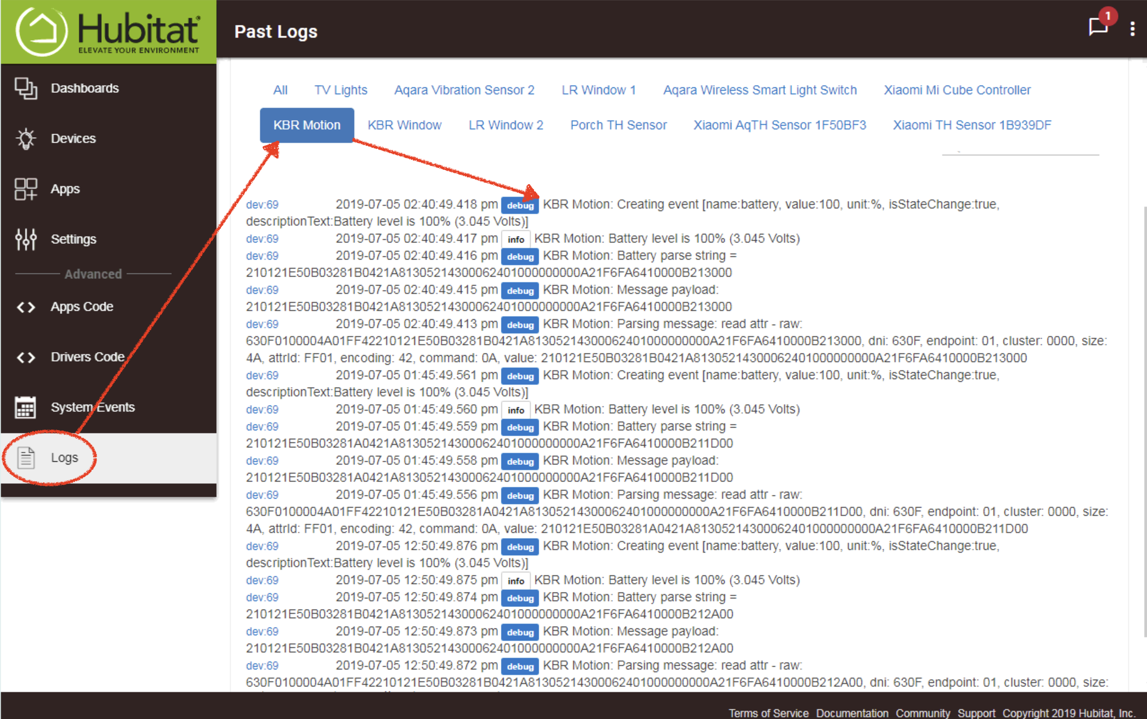Open dev:69 link at 01:45:49.556 pm
This screenshot has height=719, width=1147.
[x=262, y=495]
